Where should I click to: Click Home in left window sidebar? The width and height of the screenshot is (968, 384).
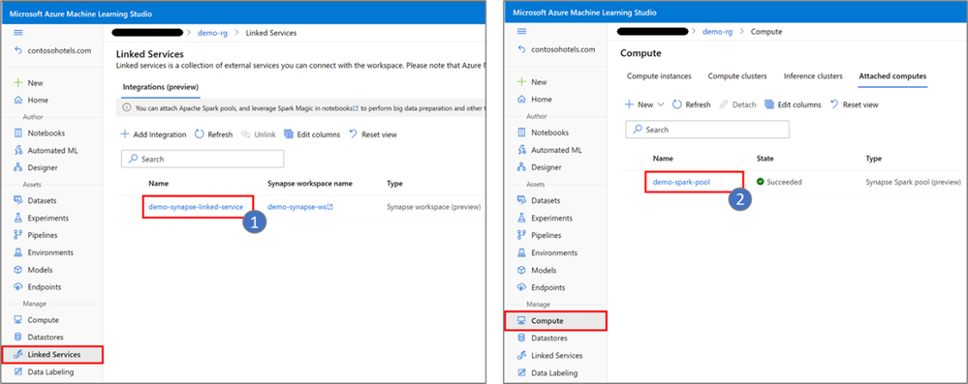click(38, 100)
